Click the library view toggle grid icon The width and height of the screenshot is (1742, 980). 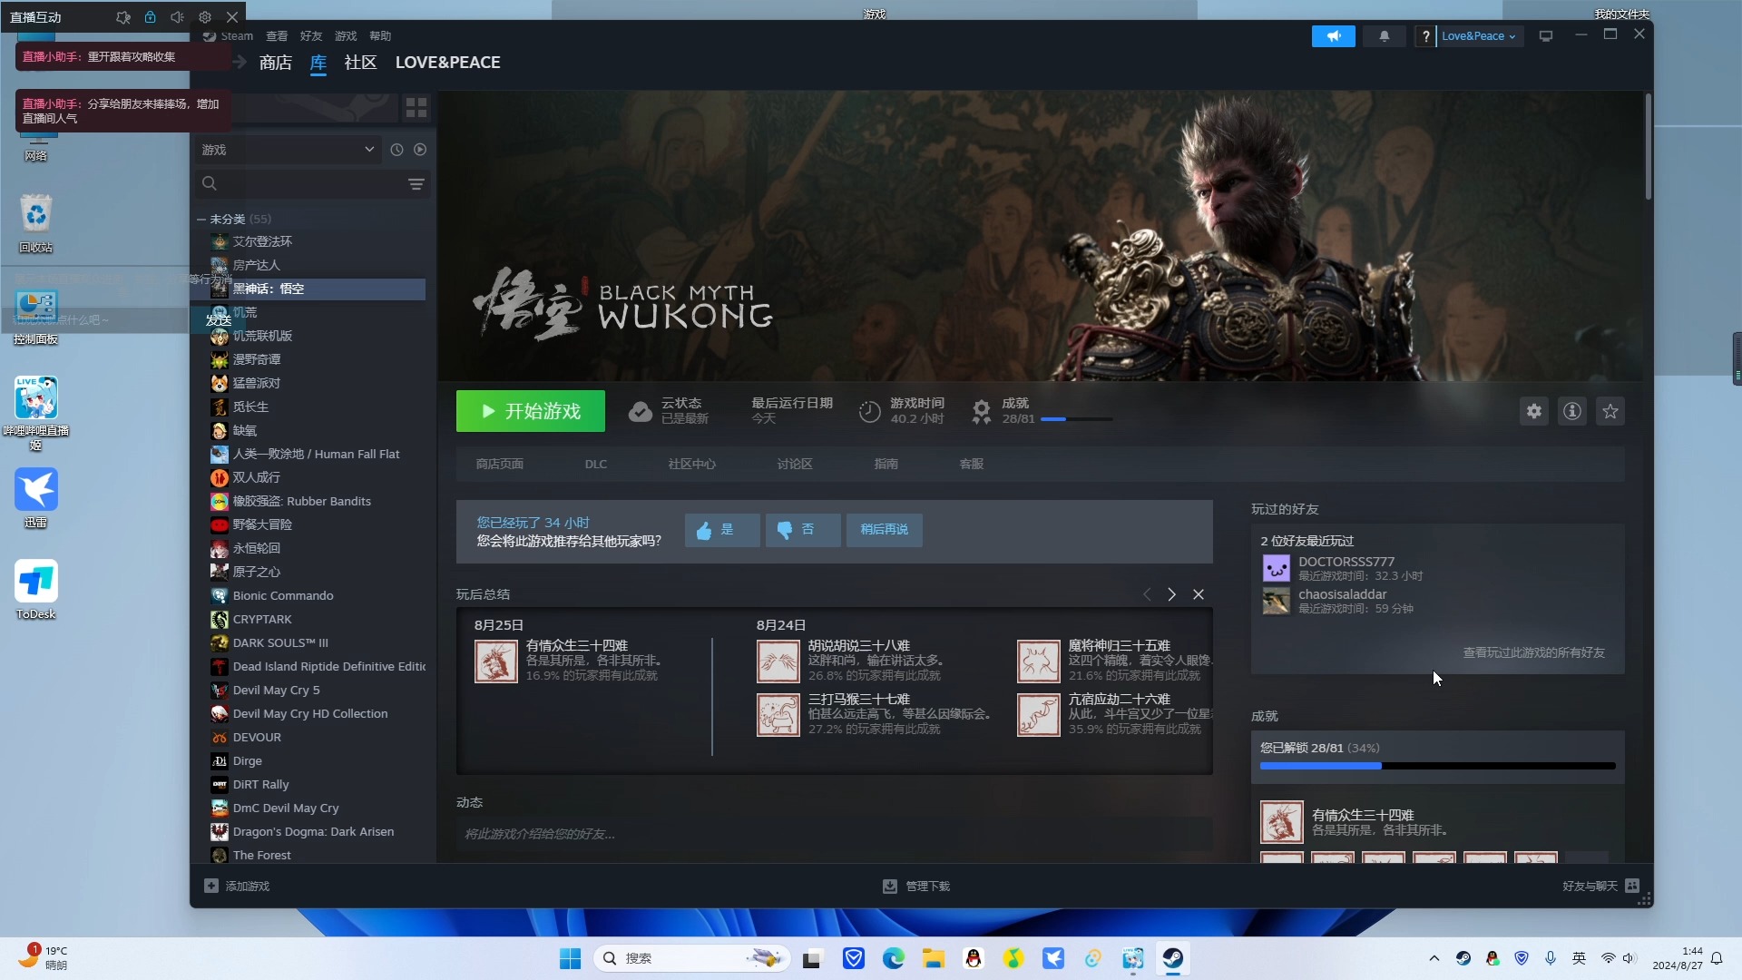point(417,108)
